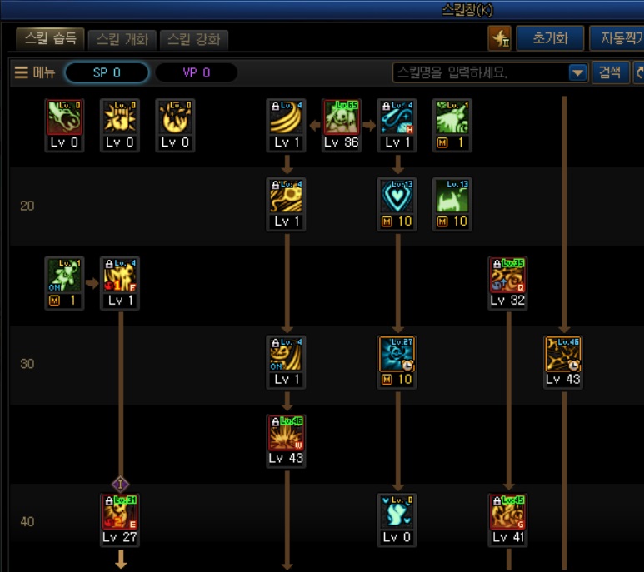Select the Lv 32 skill with Q hotkey

[x=507, y=276]
